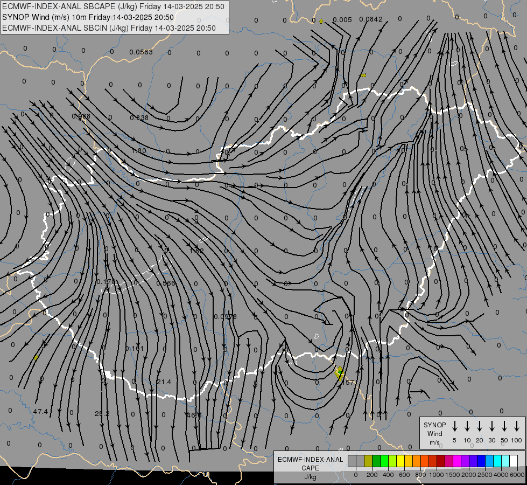Select the white CAPE swatch
This screenshot has height=485, width=527.
[513, 461]
